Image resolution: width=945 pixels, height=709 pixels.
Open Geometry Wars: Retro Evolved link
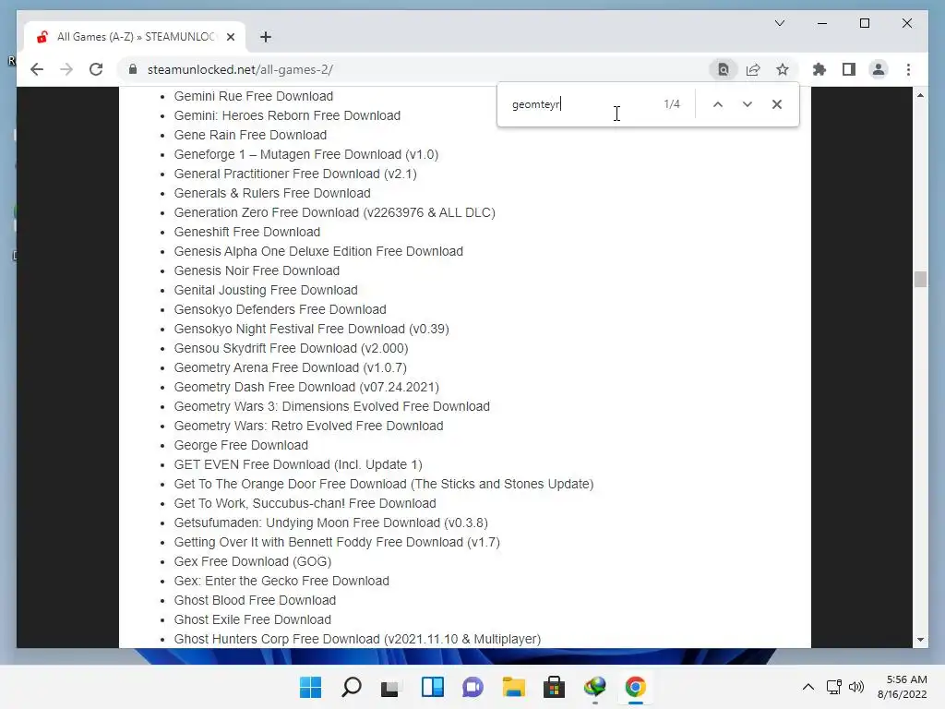[x=308, y=426]
